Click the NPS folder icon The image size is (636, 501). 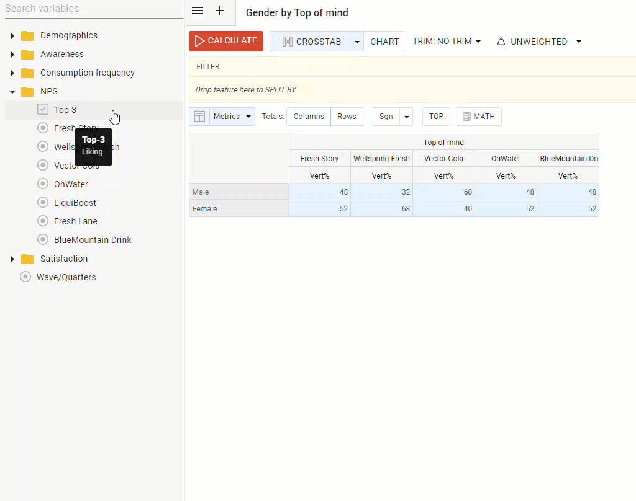(26, 91)
